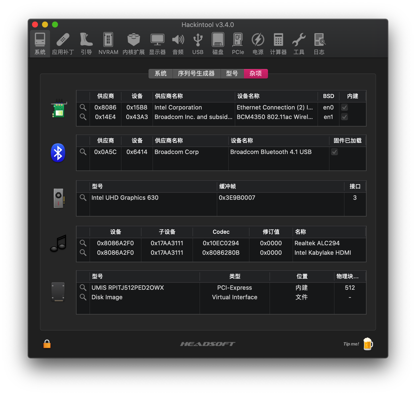Click the graphics card icon
416x395 pixels.
59,198
